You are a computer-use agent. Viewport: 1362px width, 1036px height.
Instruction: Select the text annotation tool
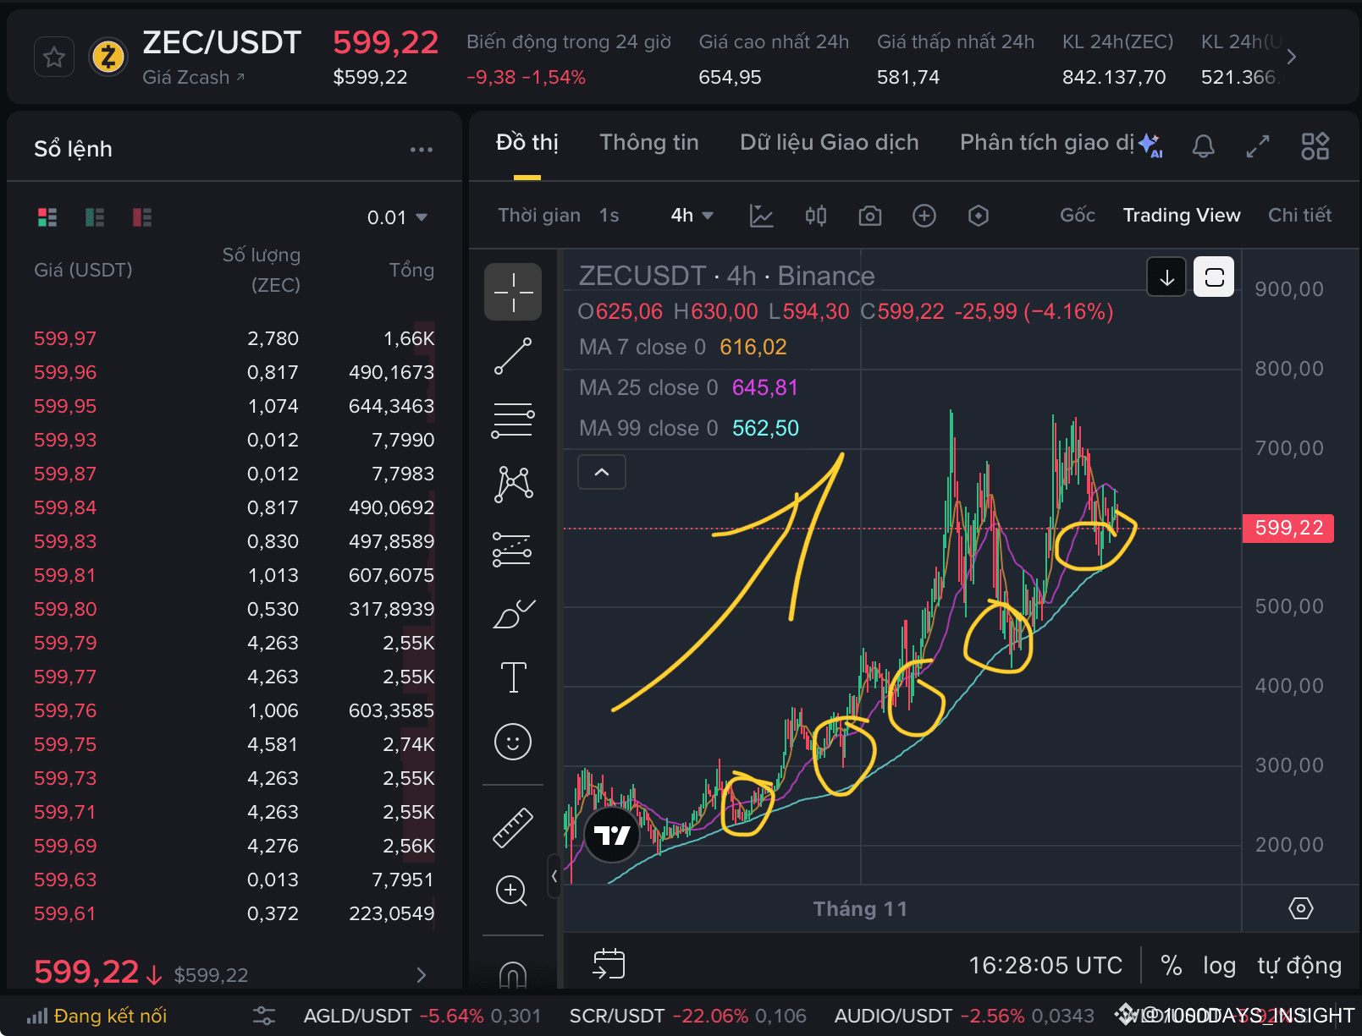[512, 677]
